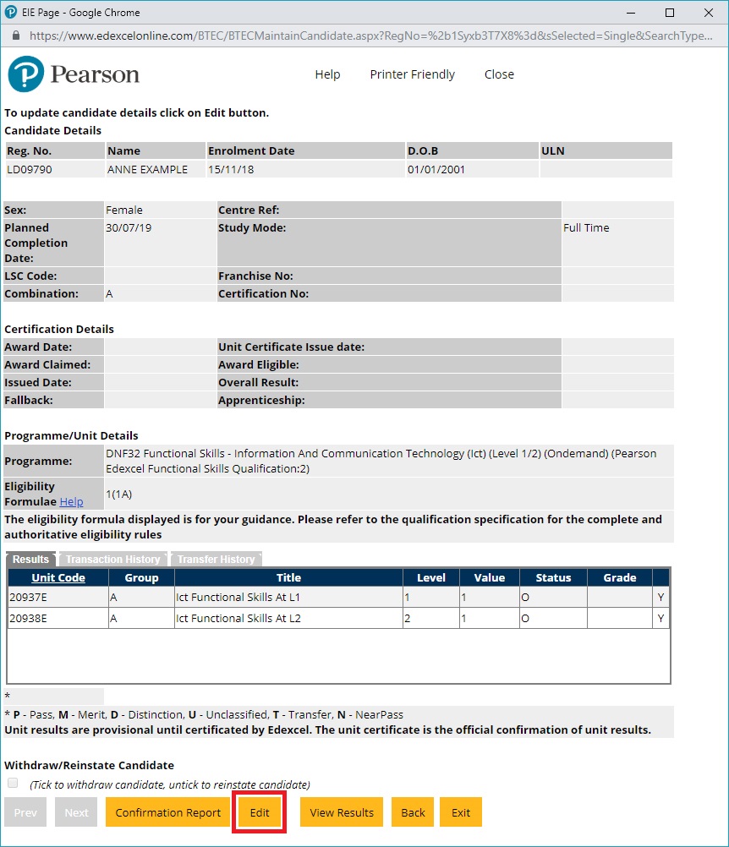Click the padlock icon in address bar
The image size is (729, 847).
[x=15, y=36]
